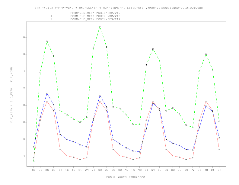Viewport: 239px width, 185px height.
Task: Click x-axis tick label 12
Action: [60, 170]
